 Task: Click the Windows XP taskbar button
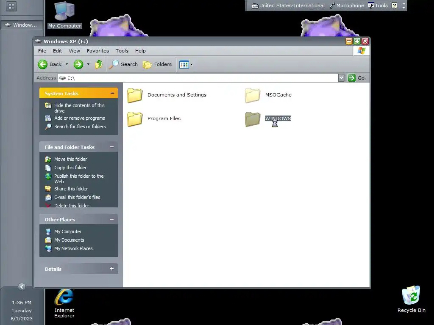click(22, 25)
